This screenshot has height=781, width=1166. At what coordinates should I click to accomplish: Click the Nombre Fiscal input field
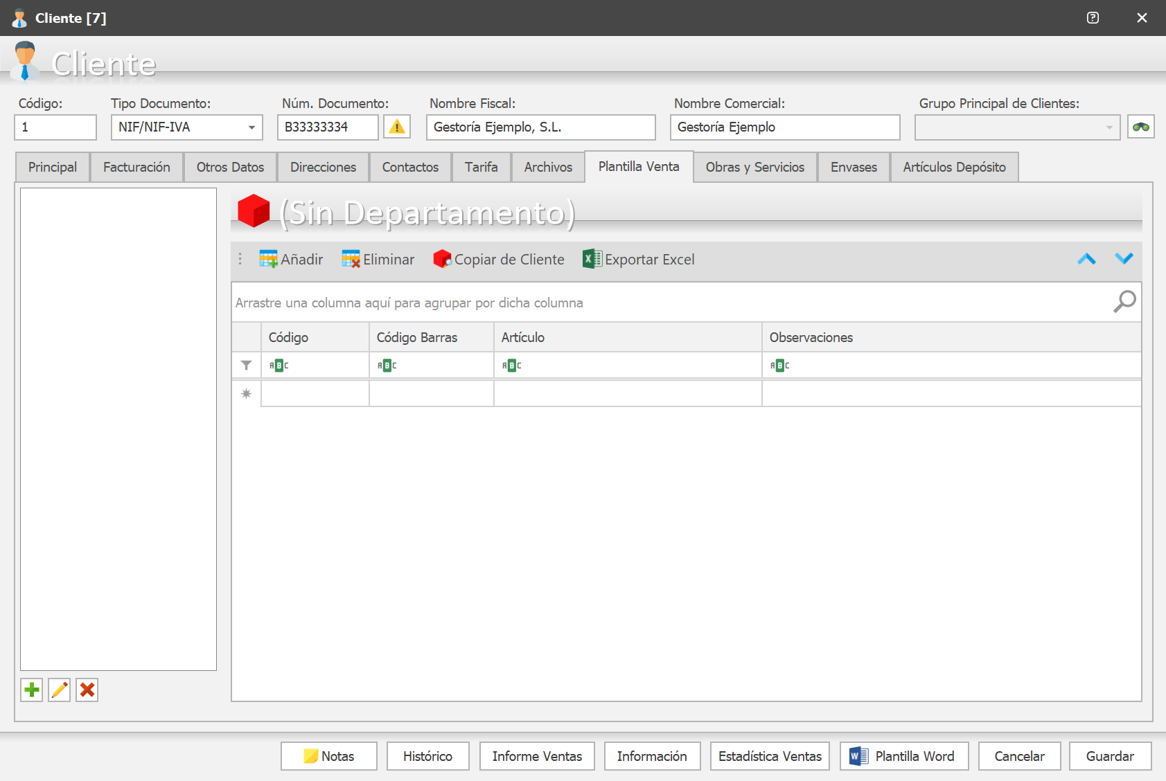541,127
